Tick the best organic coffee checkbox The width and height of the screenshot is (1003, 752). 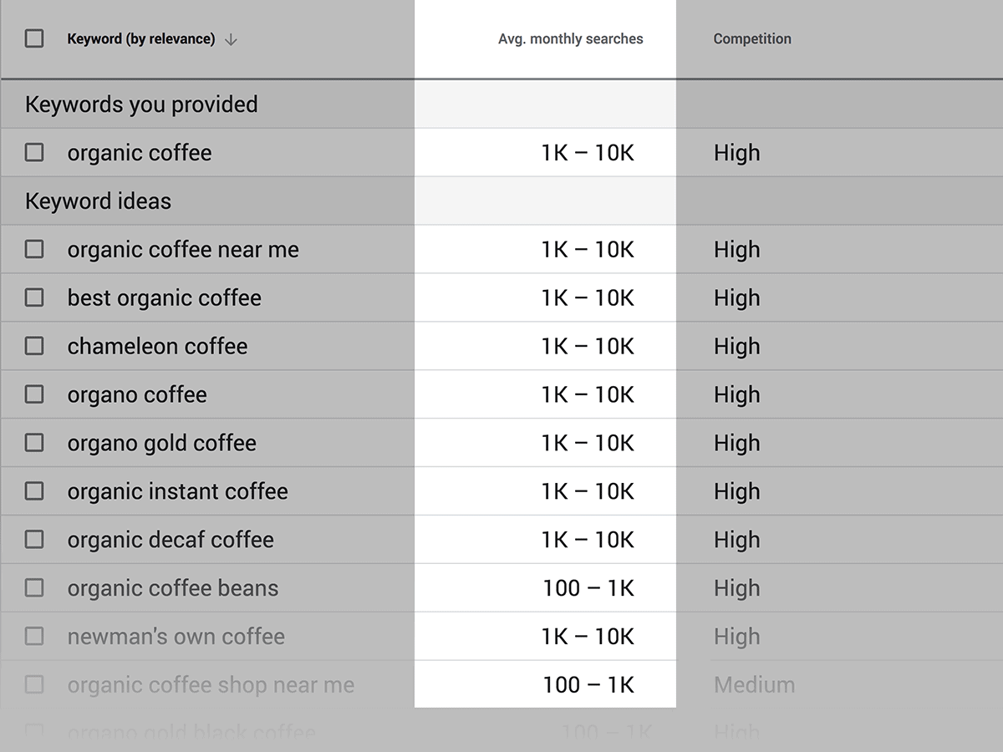point(34,297)
